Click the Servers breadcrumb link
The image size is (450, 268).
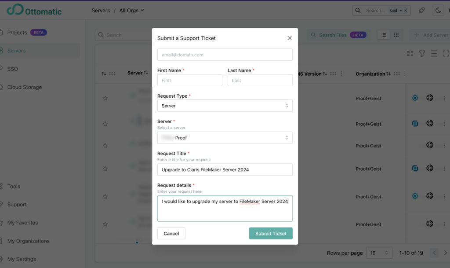(x=101, y=11)
